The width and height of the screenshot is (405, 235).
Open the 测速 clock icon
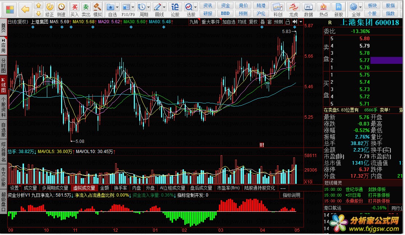[x=61, y=9]
